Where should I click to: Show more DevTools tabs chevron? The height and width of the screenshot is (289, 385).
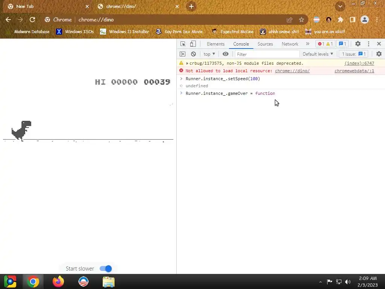click(308, 44)
